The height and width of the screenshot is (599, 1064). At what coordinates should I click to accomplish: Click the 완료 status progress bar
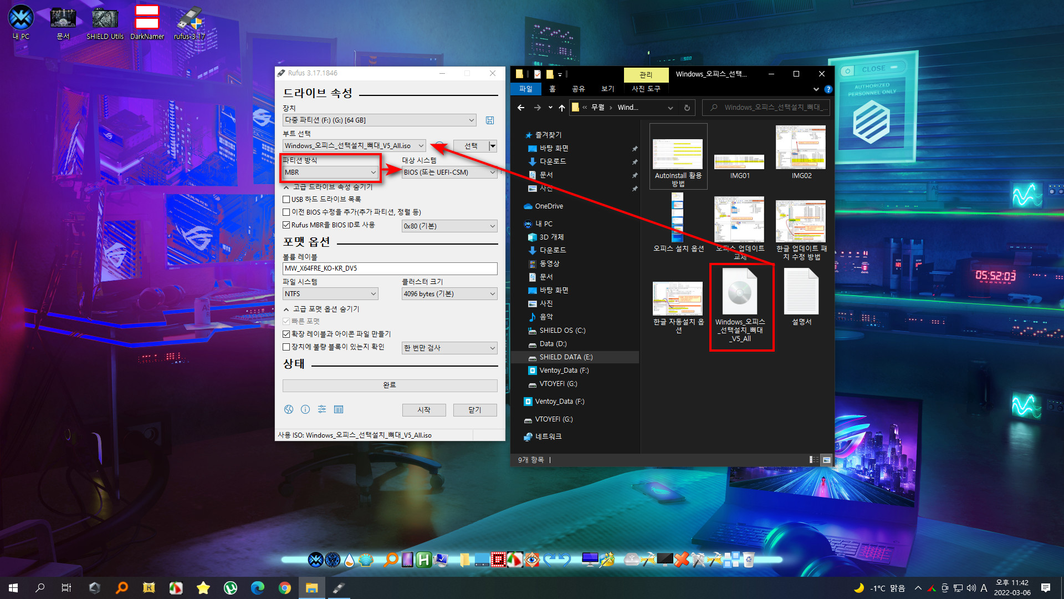(390, 385)
